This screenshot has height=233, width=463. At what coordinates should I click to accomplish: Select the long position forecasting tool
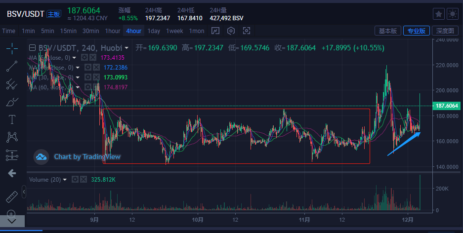coord(12,155)
